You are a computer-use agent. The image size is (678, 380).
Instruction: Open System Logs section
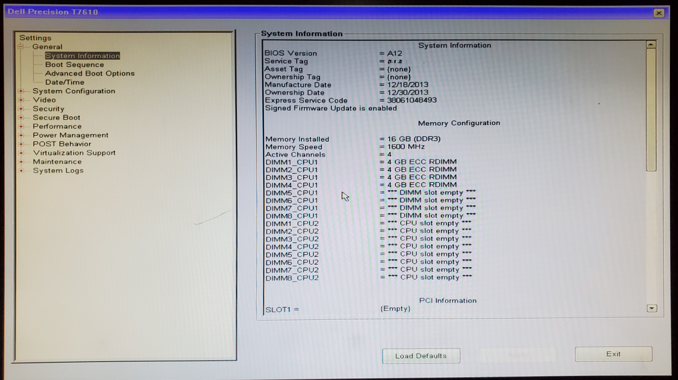(58, 170)
